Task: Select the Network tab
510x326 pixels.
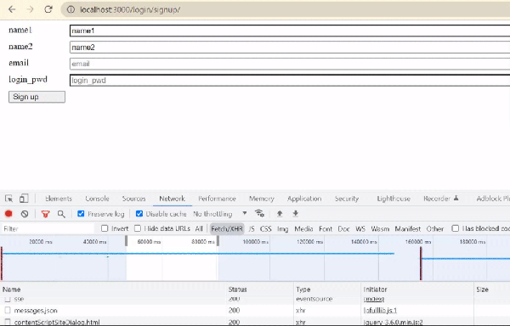Action: 172,199
